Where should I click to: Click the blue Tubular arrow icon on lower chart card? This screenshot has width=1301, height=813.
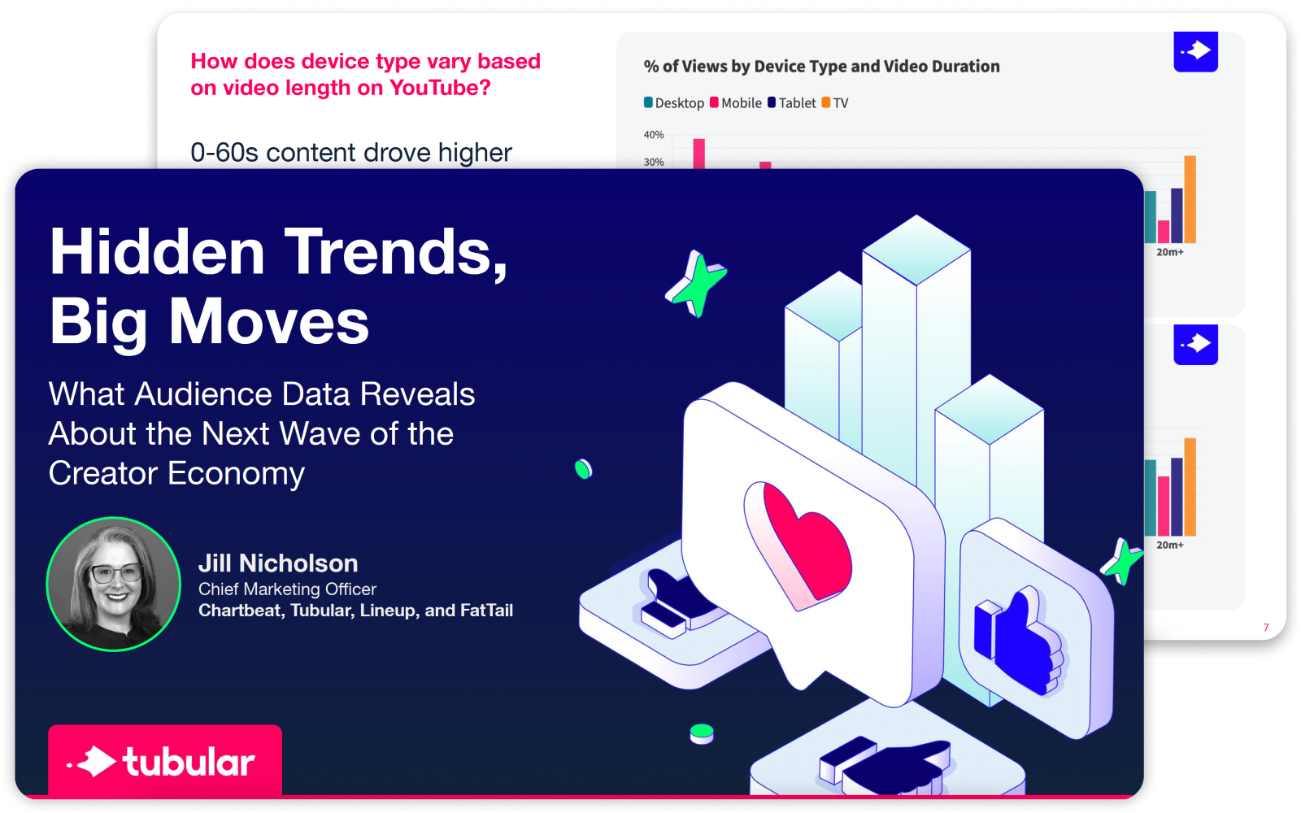[x=1195, y=345]
